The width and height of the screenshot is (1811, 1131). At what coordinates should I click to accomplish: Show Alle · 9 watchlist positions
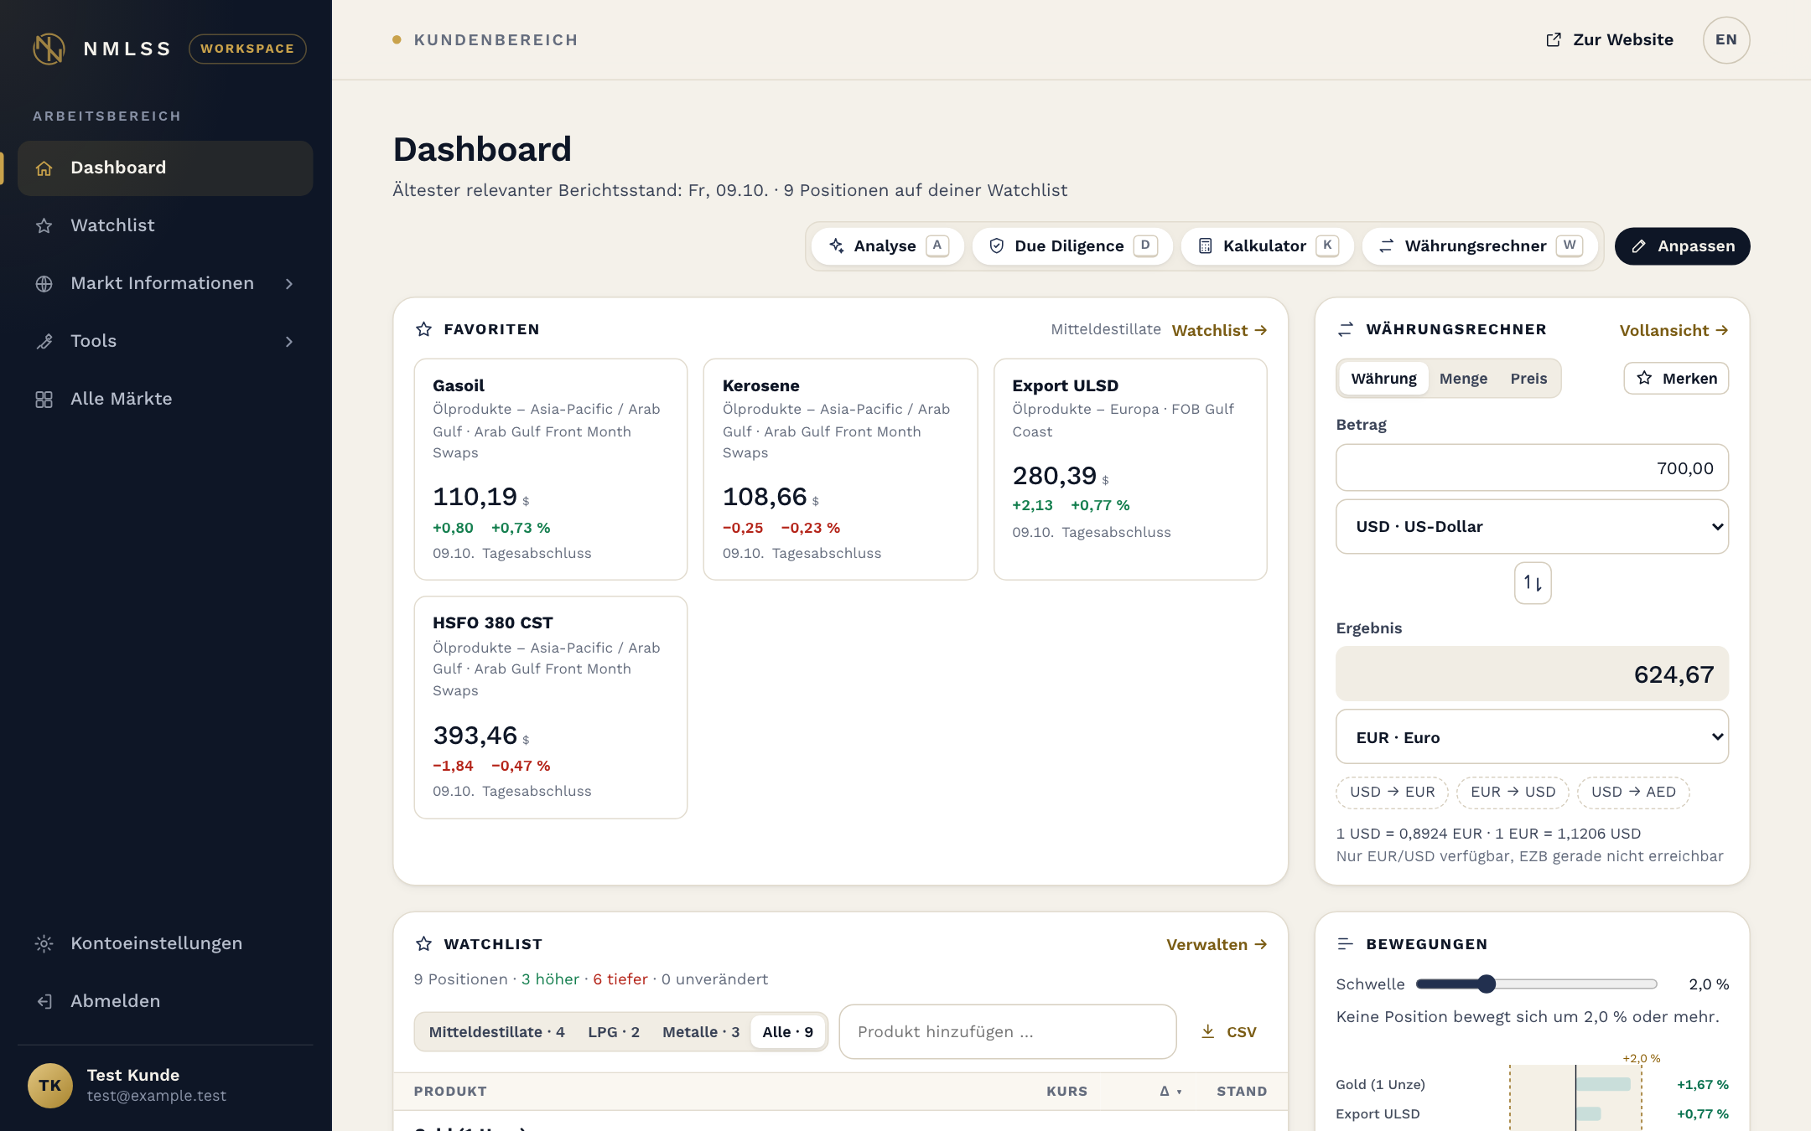coord(788,1032)
